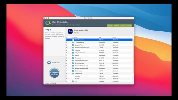Open the About tab
The width and height of the screenshot is (178, 100).
coord(129,26)
